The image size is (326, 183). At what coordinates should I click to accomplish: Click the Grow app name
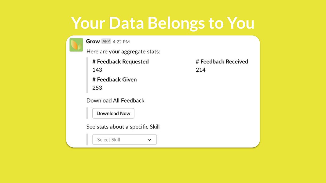click(x=93, y=41)
